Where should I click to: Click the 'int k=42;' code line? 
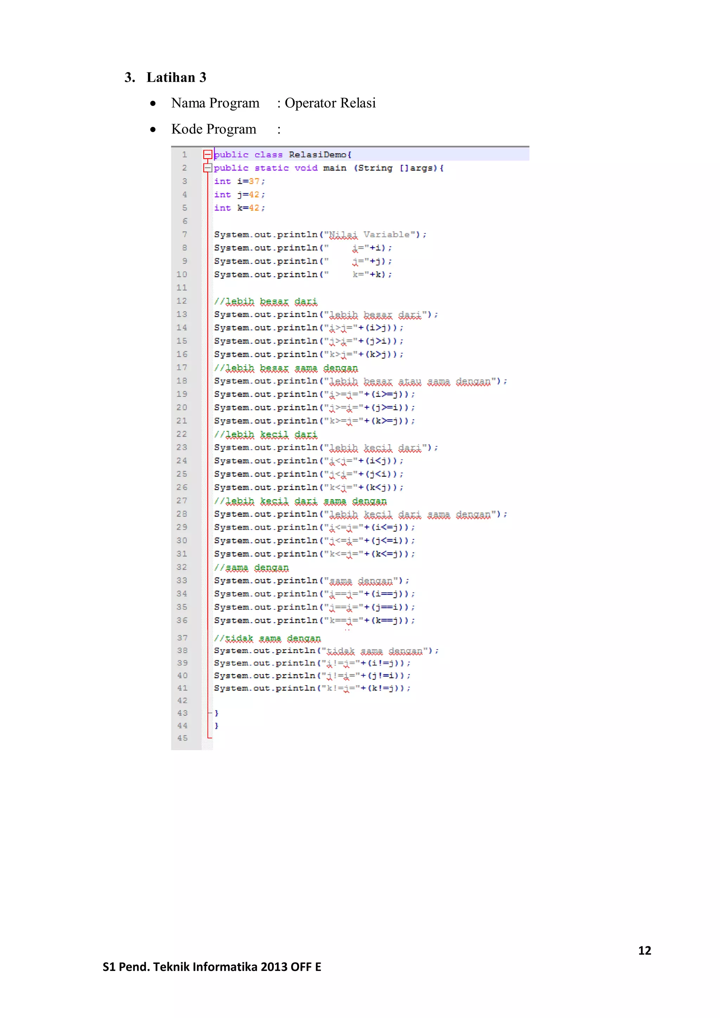point(239,208)
